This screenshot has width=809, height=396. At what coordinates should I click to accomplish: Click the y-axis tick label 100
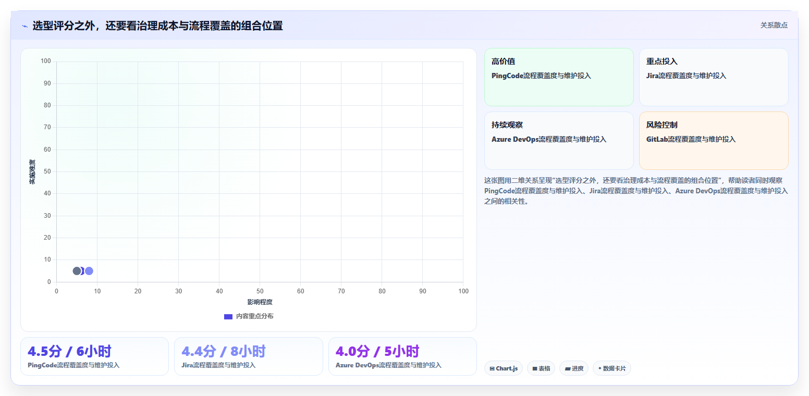(45, 61)
